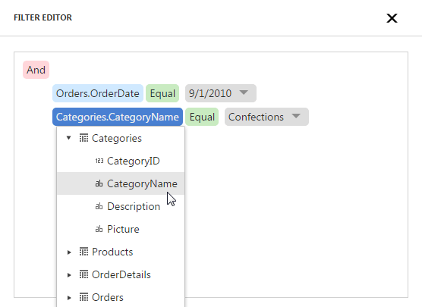The height and width of the screenshot is (307, 422).
Task: Expand the OrderDetails tree node
Action: click(x=69, y=274)
